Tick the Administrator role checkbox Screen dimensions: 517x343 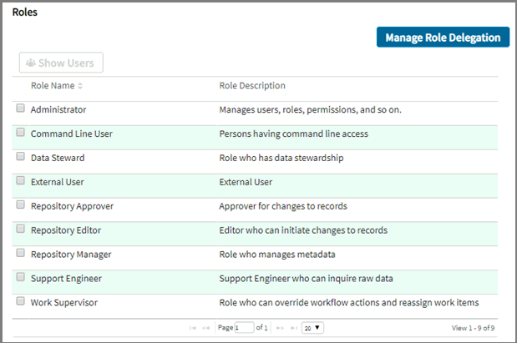[21, 108]
